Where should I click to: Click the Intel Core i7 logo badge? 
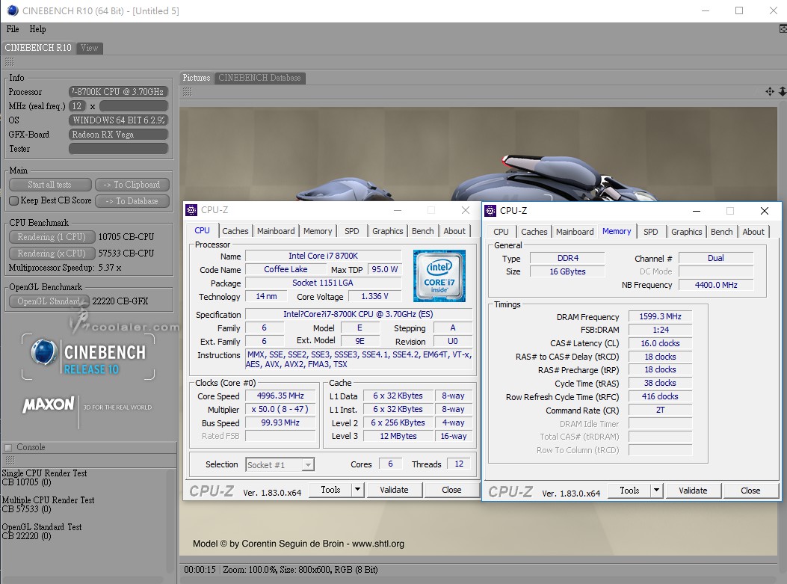(439, 276)
